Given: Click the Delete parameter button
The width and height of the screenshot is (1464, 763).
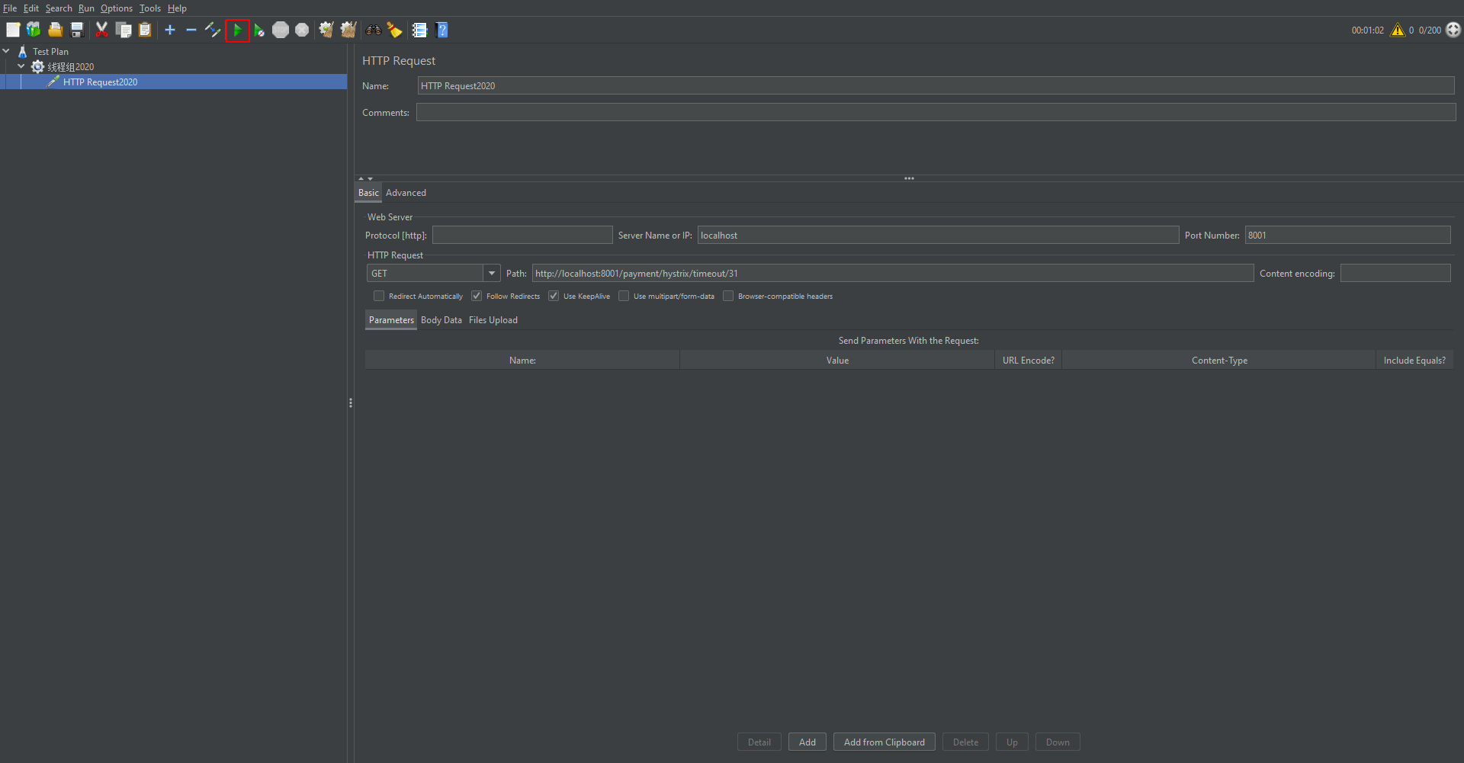Looking at the screenshot, I should point(965,742).
